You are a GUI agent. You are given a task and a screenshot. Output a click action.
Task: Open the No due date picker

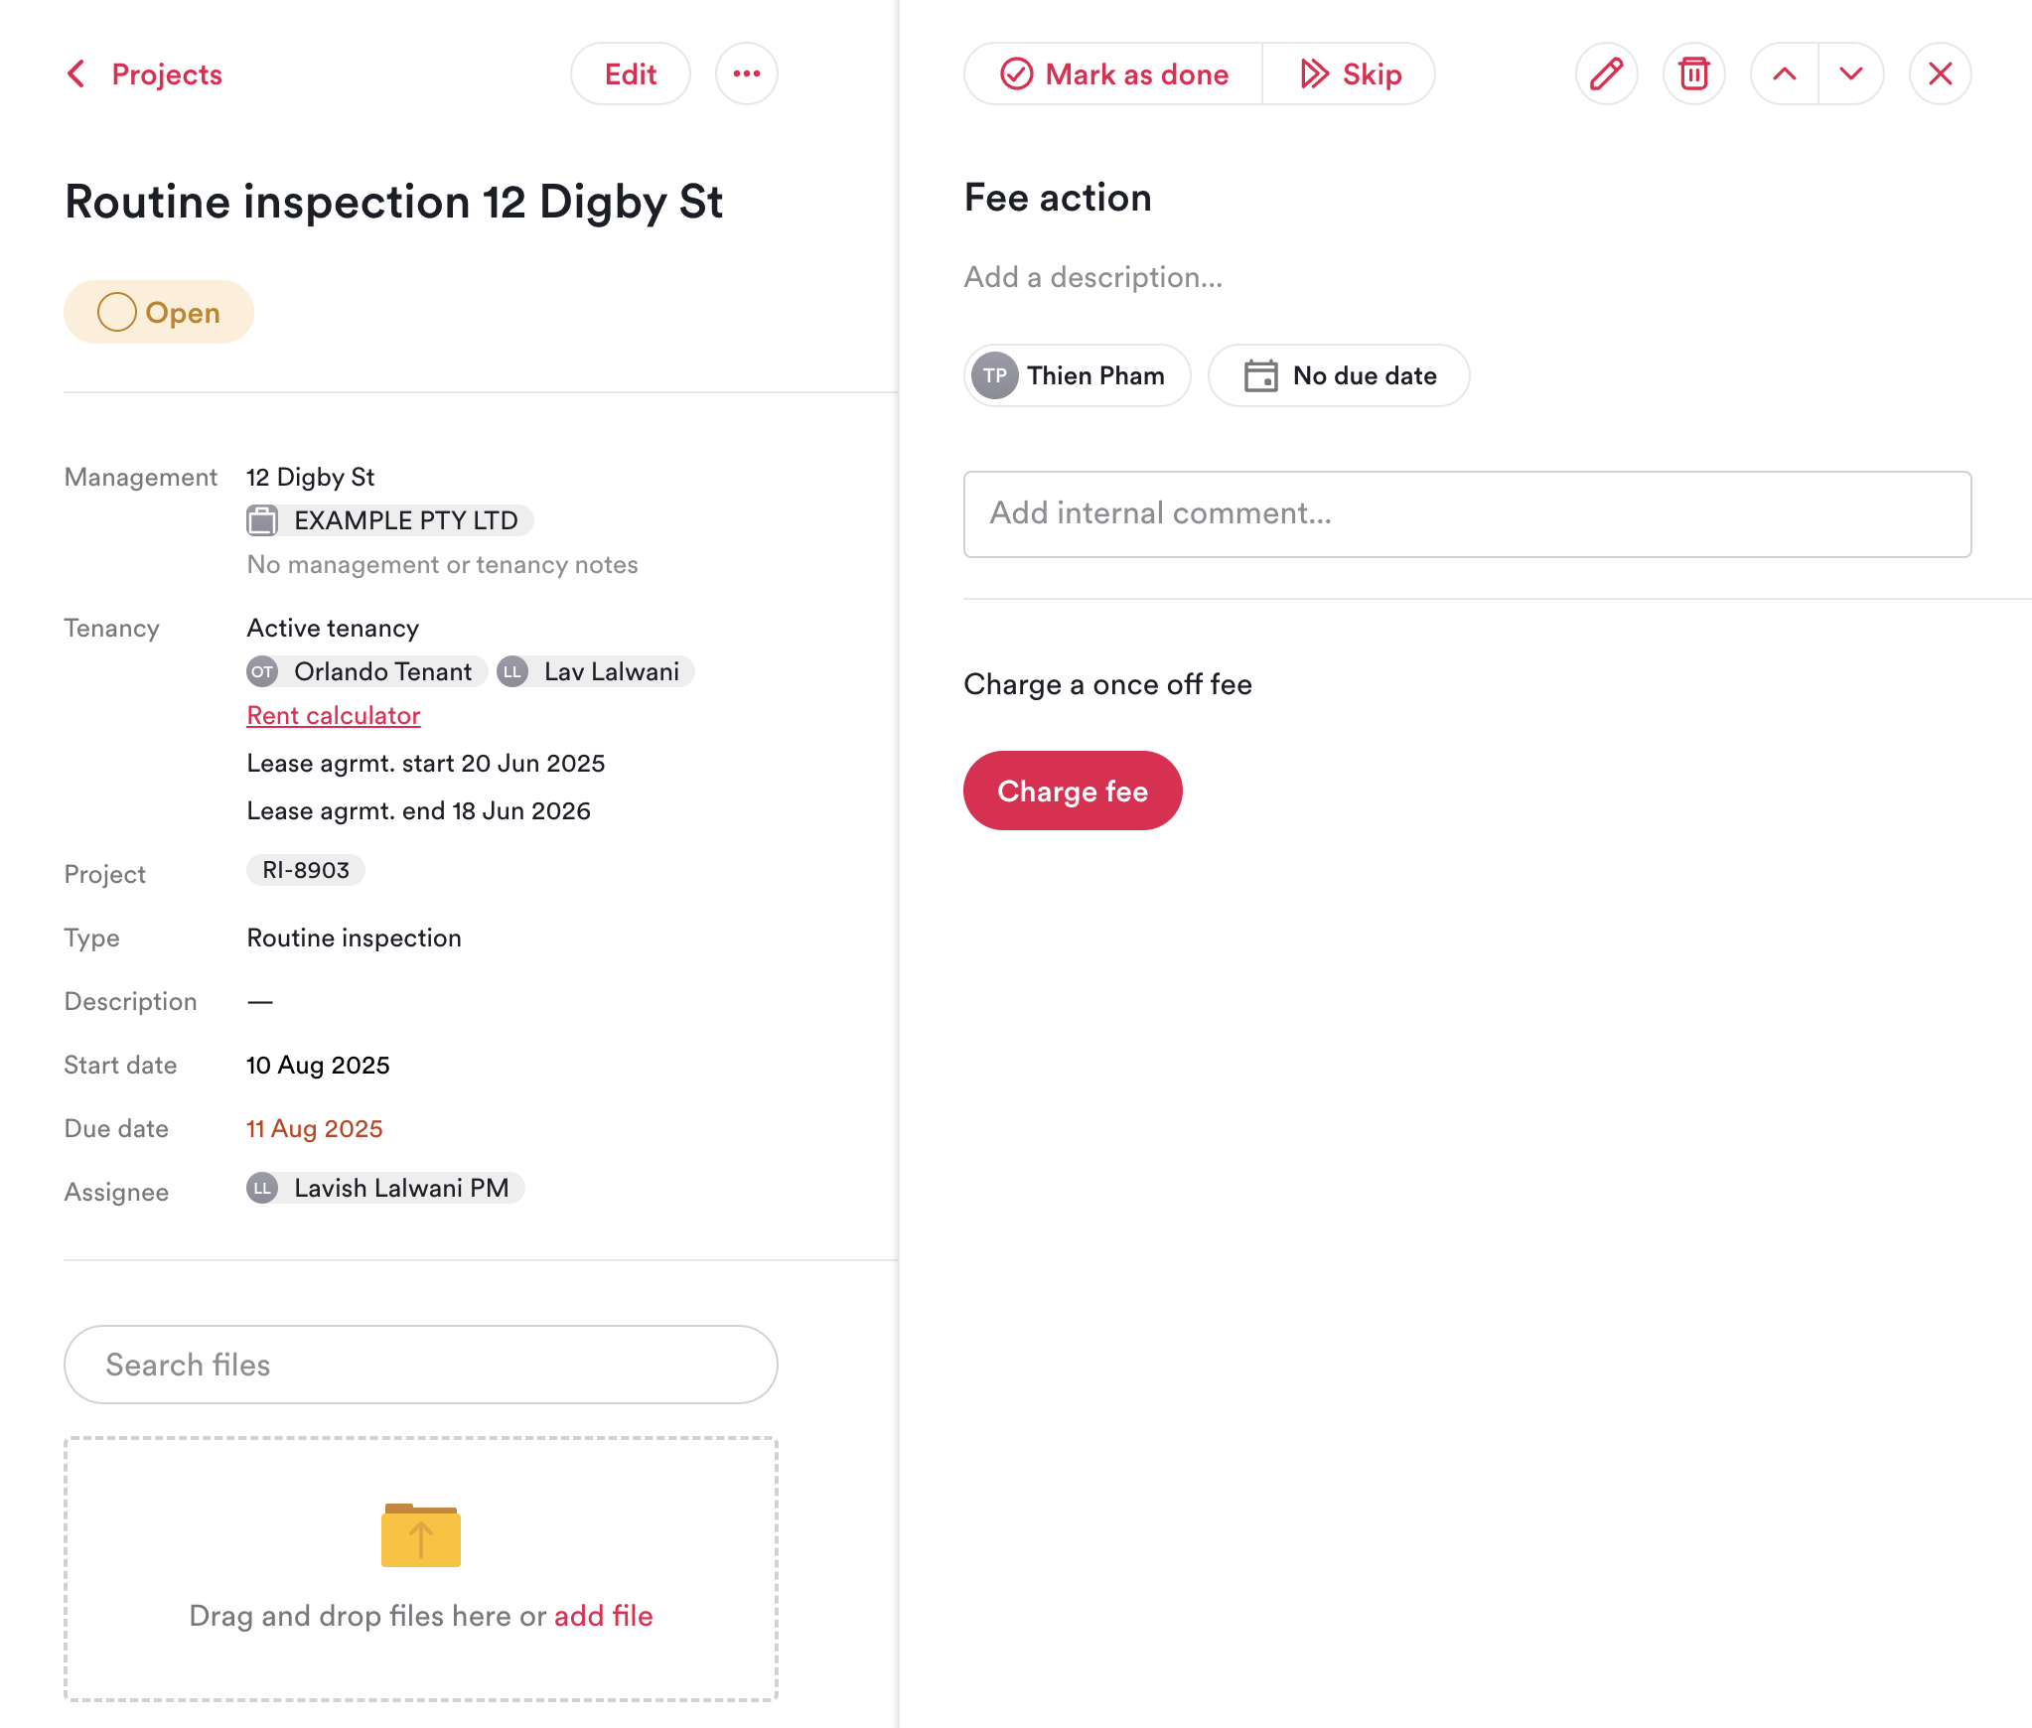coord(1340,375)
